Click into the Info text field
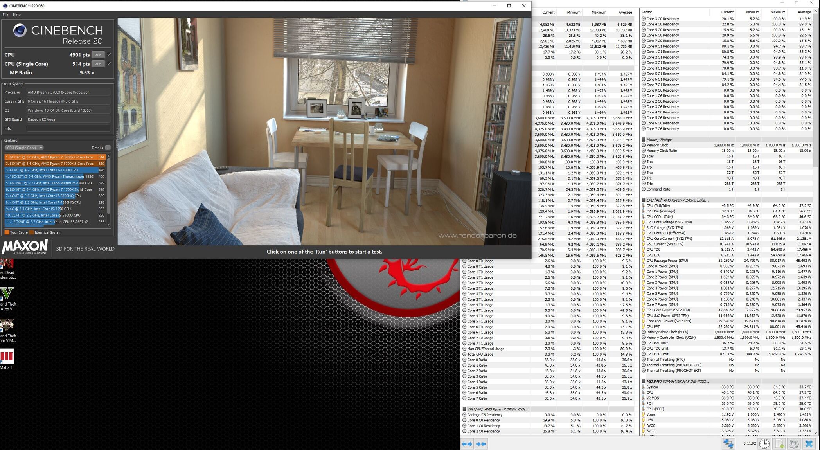 click(68, 128)
